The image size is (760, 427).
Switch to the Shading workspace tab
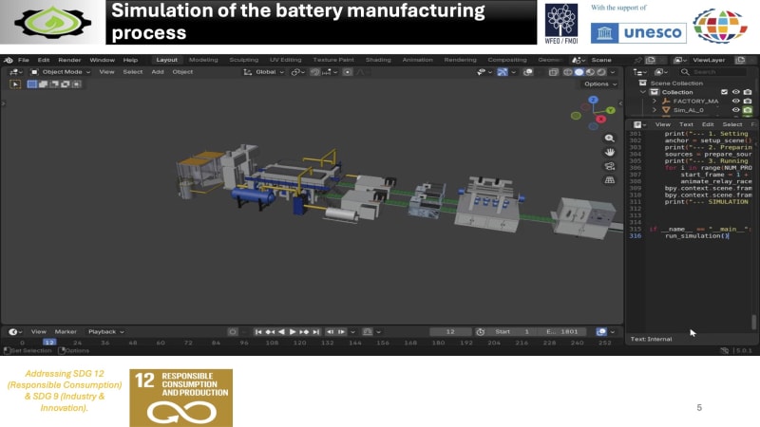pos(378,60)
